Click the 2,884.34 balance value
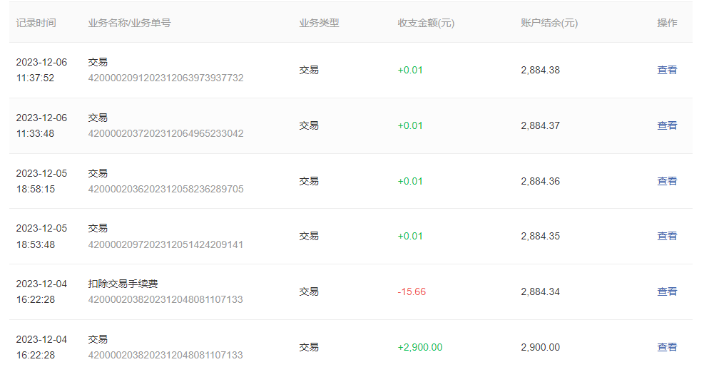The width and height of the screenshot is (714, 372). tap(541, 291)
